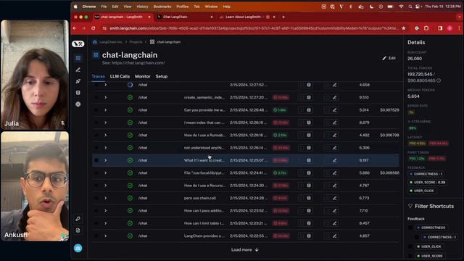Image resolution: width=464 pixels, height=261 pixels.
Task: Enable the USER_CLICK filter checkbox
Action: (x=410, y=246)
